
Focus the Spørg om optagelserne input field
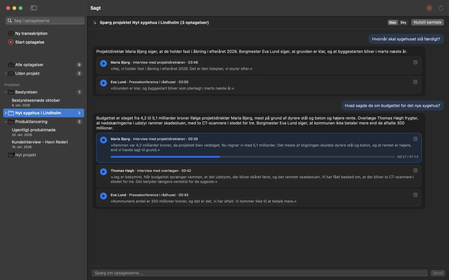tap(260, 273)
